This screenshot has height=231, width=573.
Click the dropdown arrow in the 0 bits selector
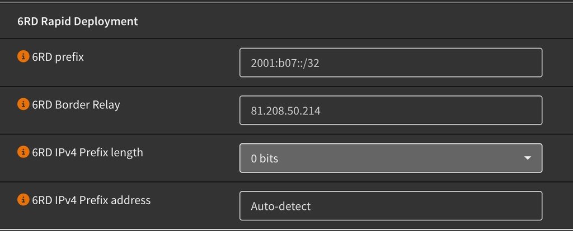(x=527, y=158)
